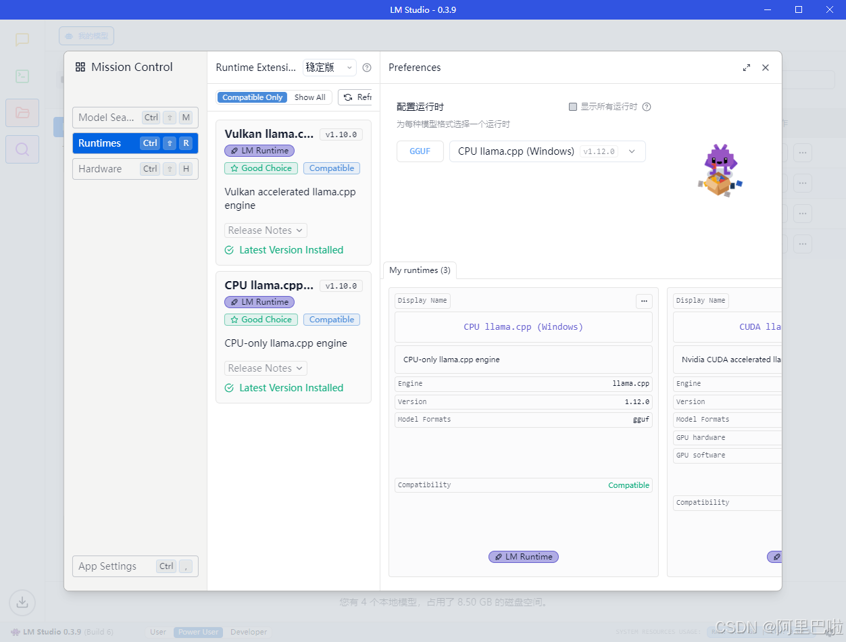Select the Runtimes menu item
This screenshot has height=642, width=846.
pos(135,143)
